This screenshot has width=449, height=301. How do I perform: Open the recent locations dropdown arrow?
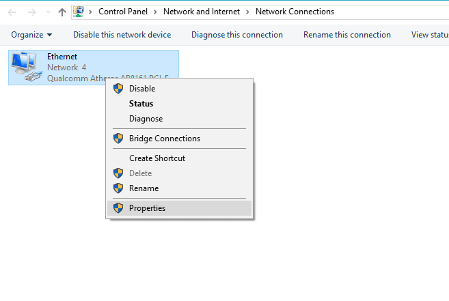(48, 12)
